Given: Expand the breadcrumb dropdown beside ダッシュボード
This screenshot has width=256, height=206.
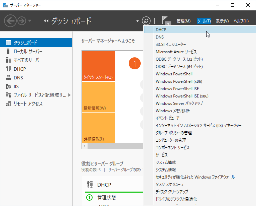Looking at the screenshot, I should click(137, 21).
